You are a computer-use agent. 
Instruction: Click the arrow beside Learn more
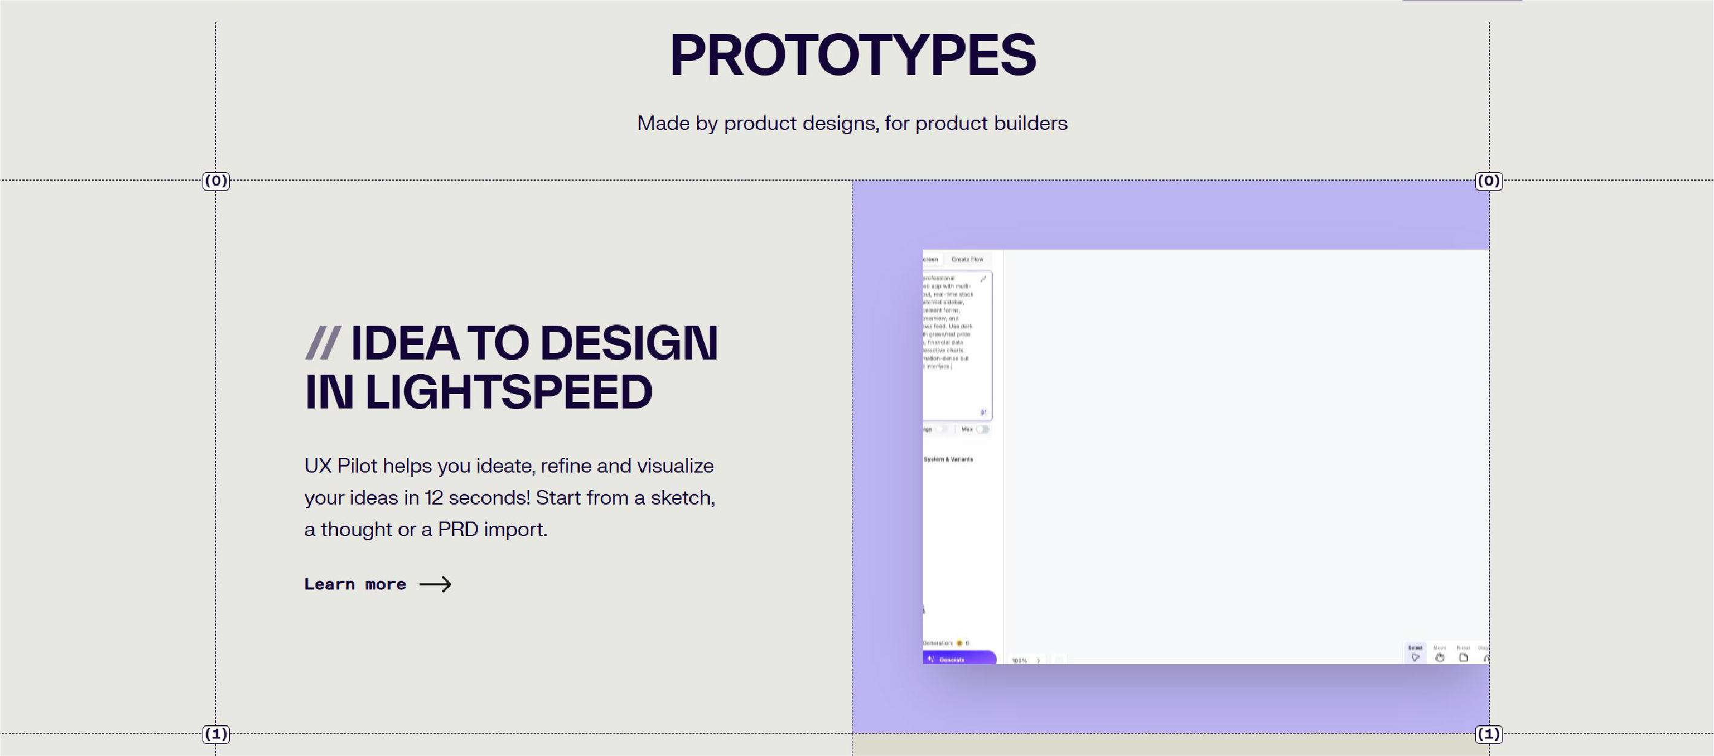[435, 584]
